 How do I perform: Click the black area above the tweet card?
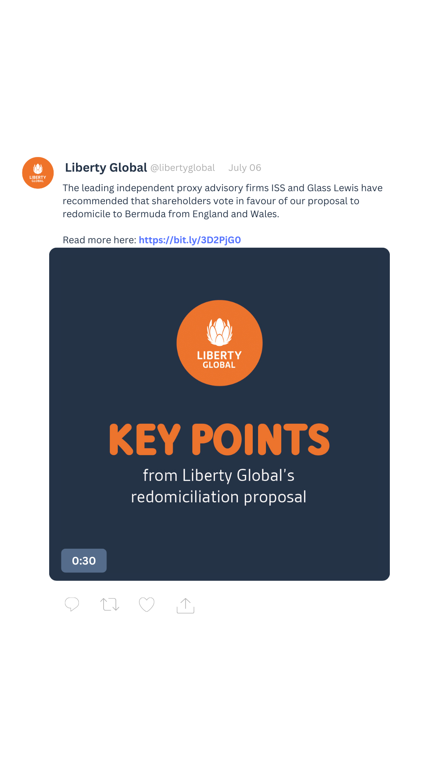pyautogui.click(x=219, y=73)
